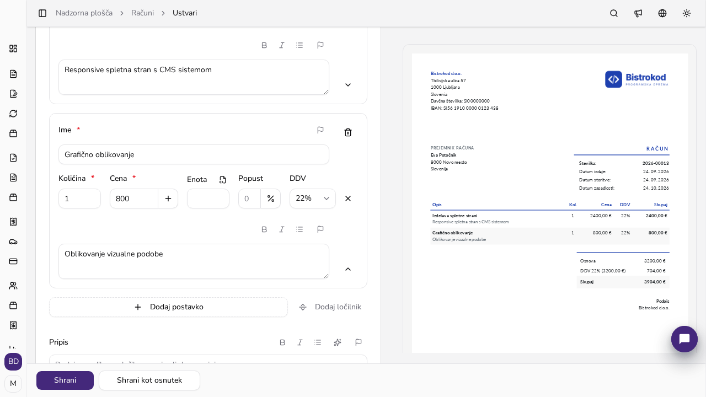Collapse the Grafično oblikovanje item with up chevron
Viewport: 706px width, 397px height.
pyautogui.click(x=348, y=269)
